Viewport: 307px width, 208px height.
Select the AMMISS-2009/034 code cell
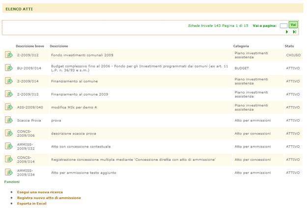click(26, 173)
